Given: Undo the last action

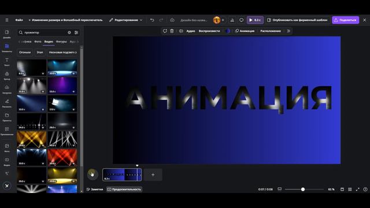Looking at the screenshot, I should click(x=152, y=20).
